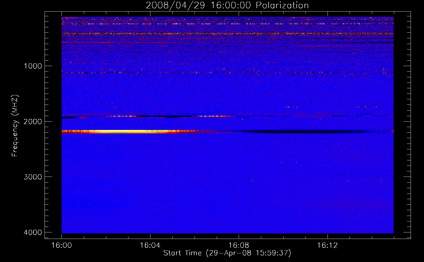Click the "1000" frequency tick label
Screen dimensions: 424x262
click(x=33, y=66)
